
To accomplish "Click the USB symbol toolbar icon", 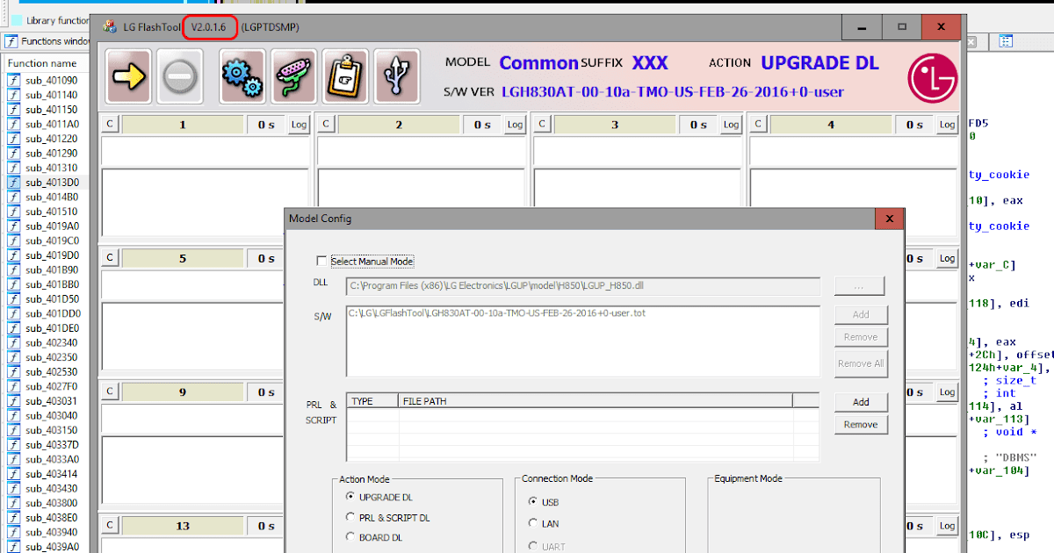I will [396, 75].
